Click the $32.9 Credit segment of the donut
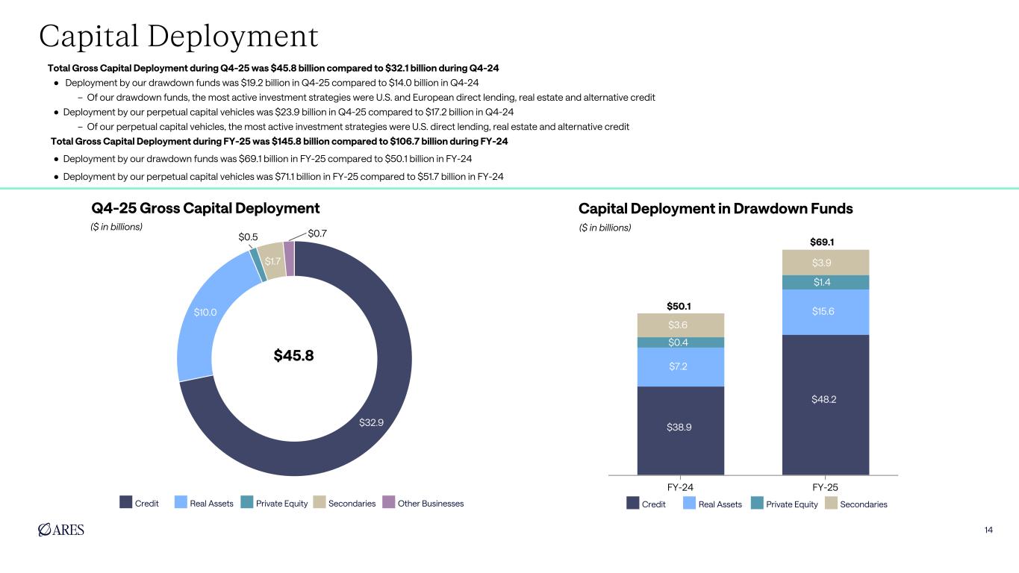The width and height of the screenshot is (1019, 573). [371, 422]
